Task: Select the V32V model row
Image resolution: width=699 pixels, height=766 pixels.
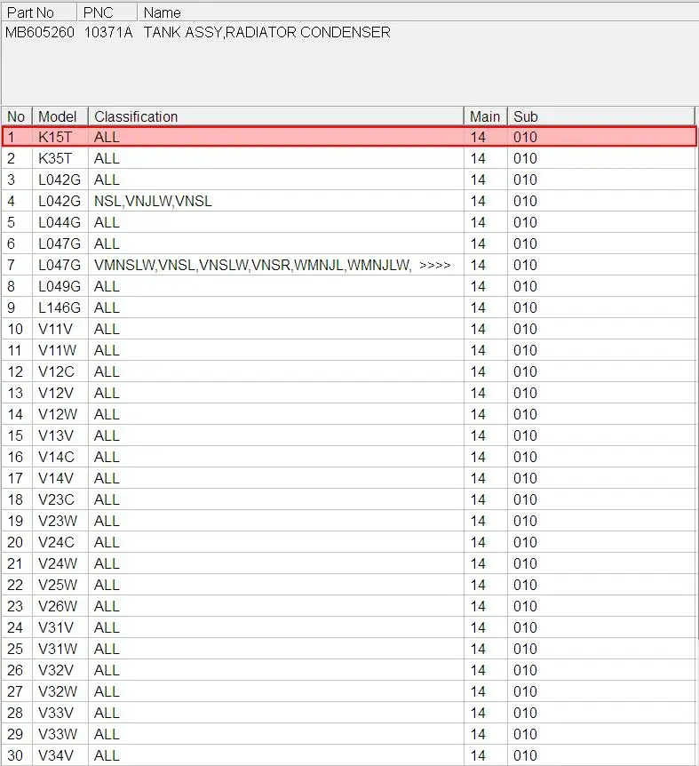Action: 349,670
